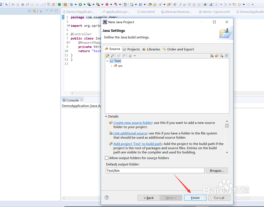Viewport: 264px width, 207px height.
Task: Toggle Allow output folders for source folders
Action: [x=107, y=158]
